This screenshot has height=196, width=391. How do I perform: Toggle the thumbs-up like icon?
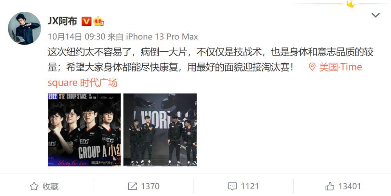pyautogui.click(x=330, y=186)
